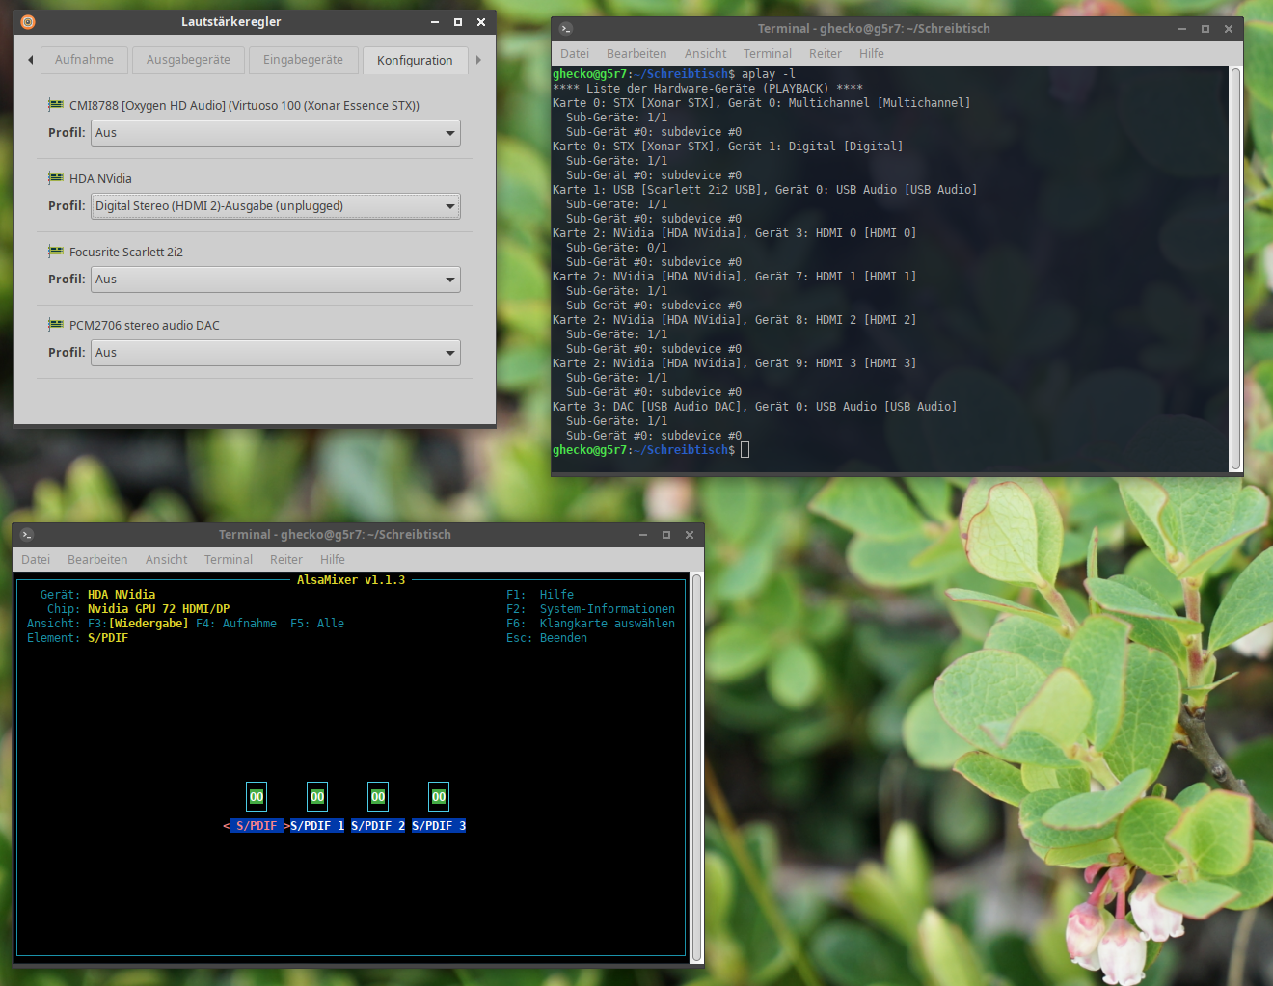
Task: Click the 'F3:[Wiedergabe]' view option
Action: click(x=138, y=624)
